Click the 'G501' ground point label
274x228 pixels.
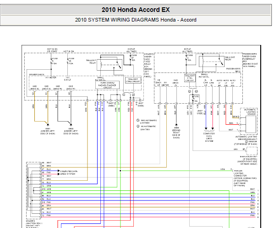pyautogui.click(x=48, y=128)
